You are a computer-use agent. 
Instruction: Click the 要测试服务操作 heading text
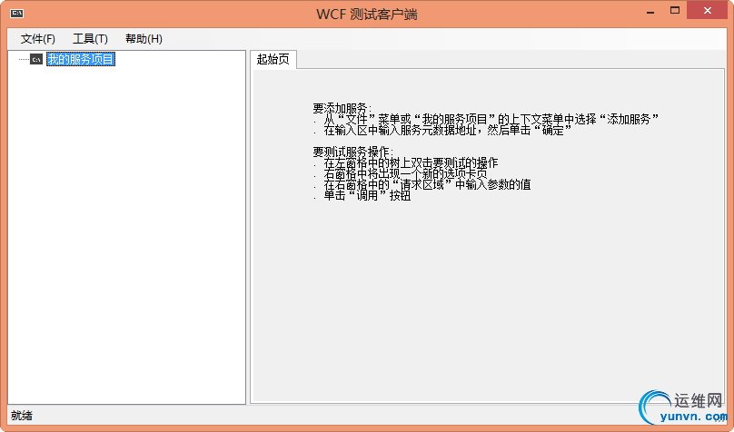(353, 152)
